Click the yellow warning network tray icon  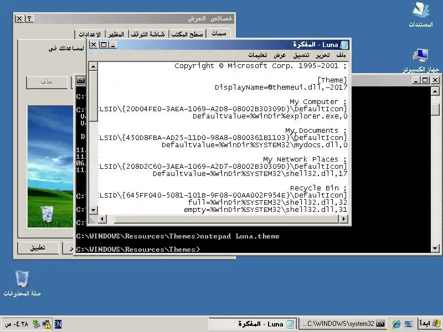click(x=47, y=324)
